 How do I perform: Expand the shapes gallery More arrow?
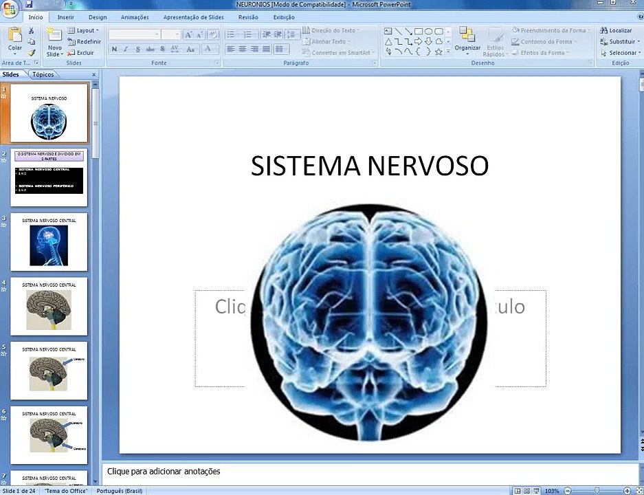[x=448, y=52]
